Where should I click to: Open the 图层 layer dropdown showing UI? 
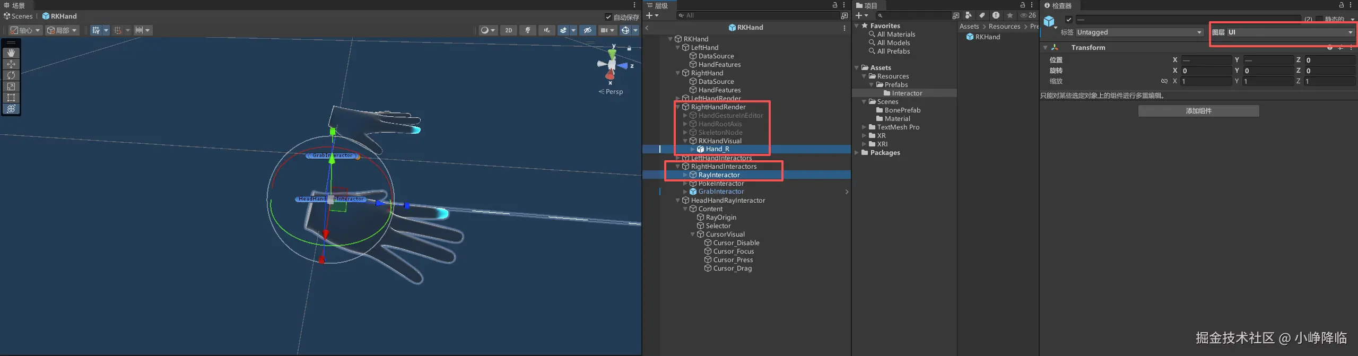[x=1290, y=32]
